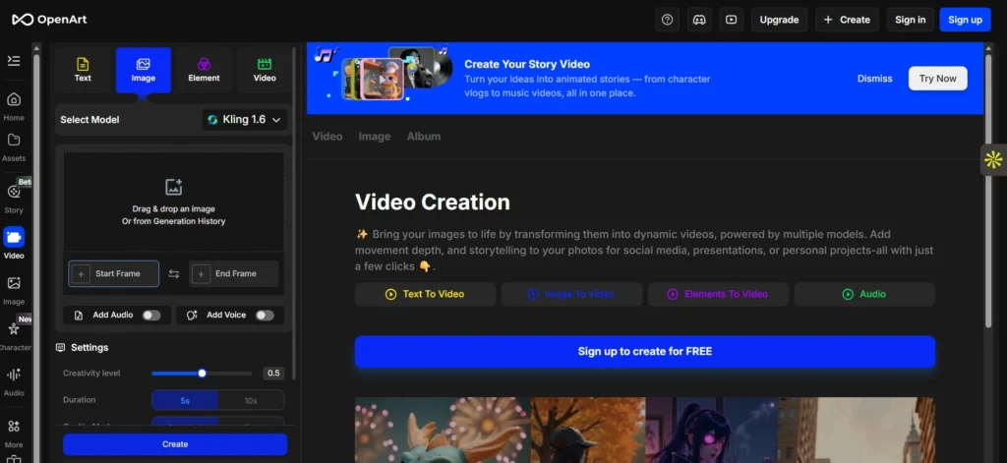Screen dimensions: 1007x463
Task: Dismiss the story video banner
Action: pos(874,79)
